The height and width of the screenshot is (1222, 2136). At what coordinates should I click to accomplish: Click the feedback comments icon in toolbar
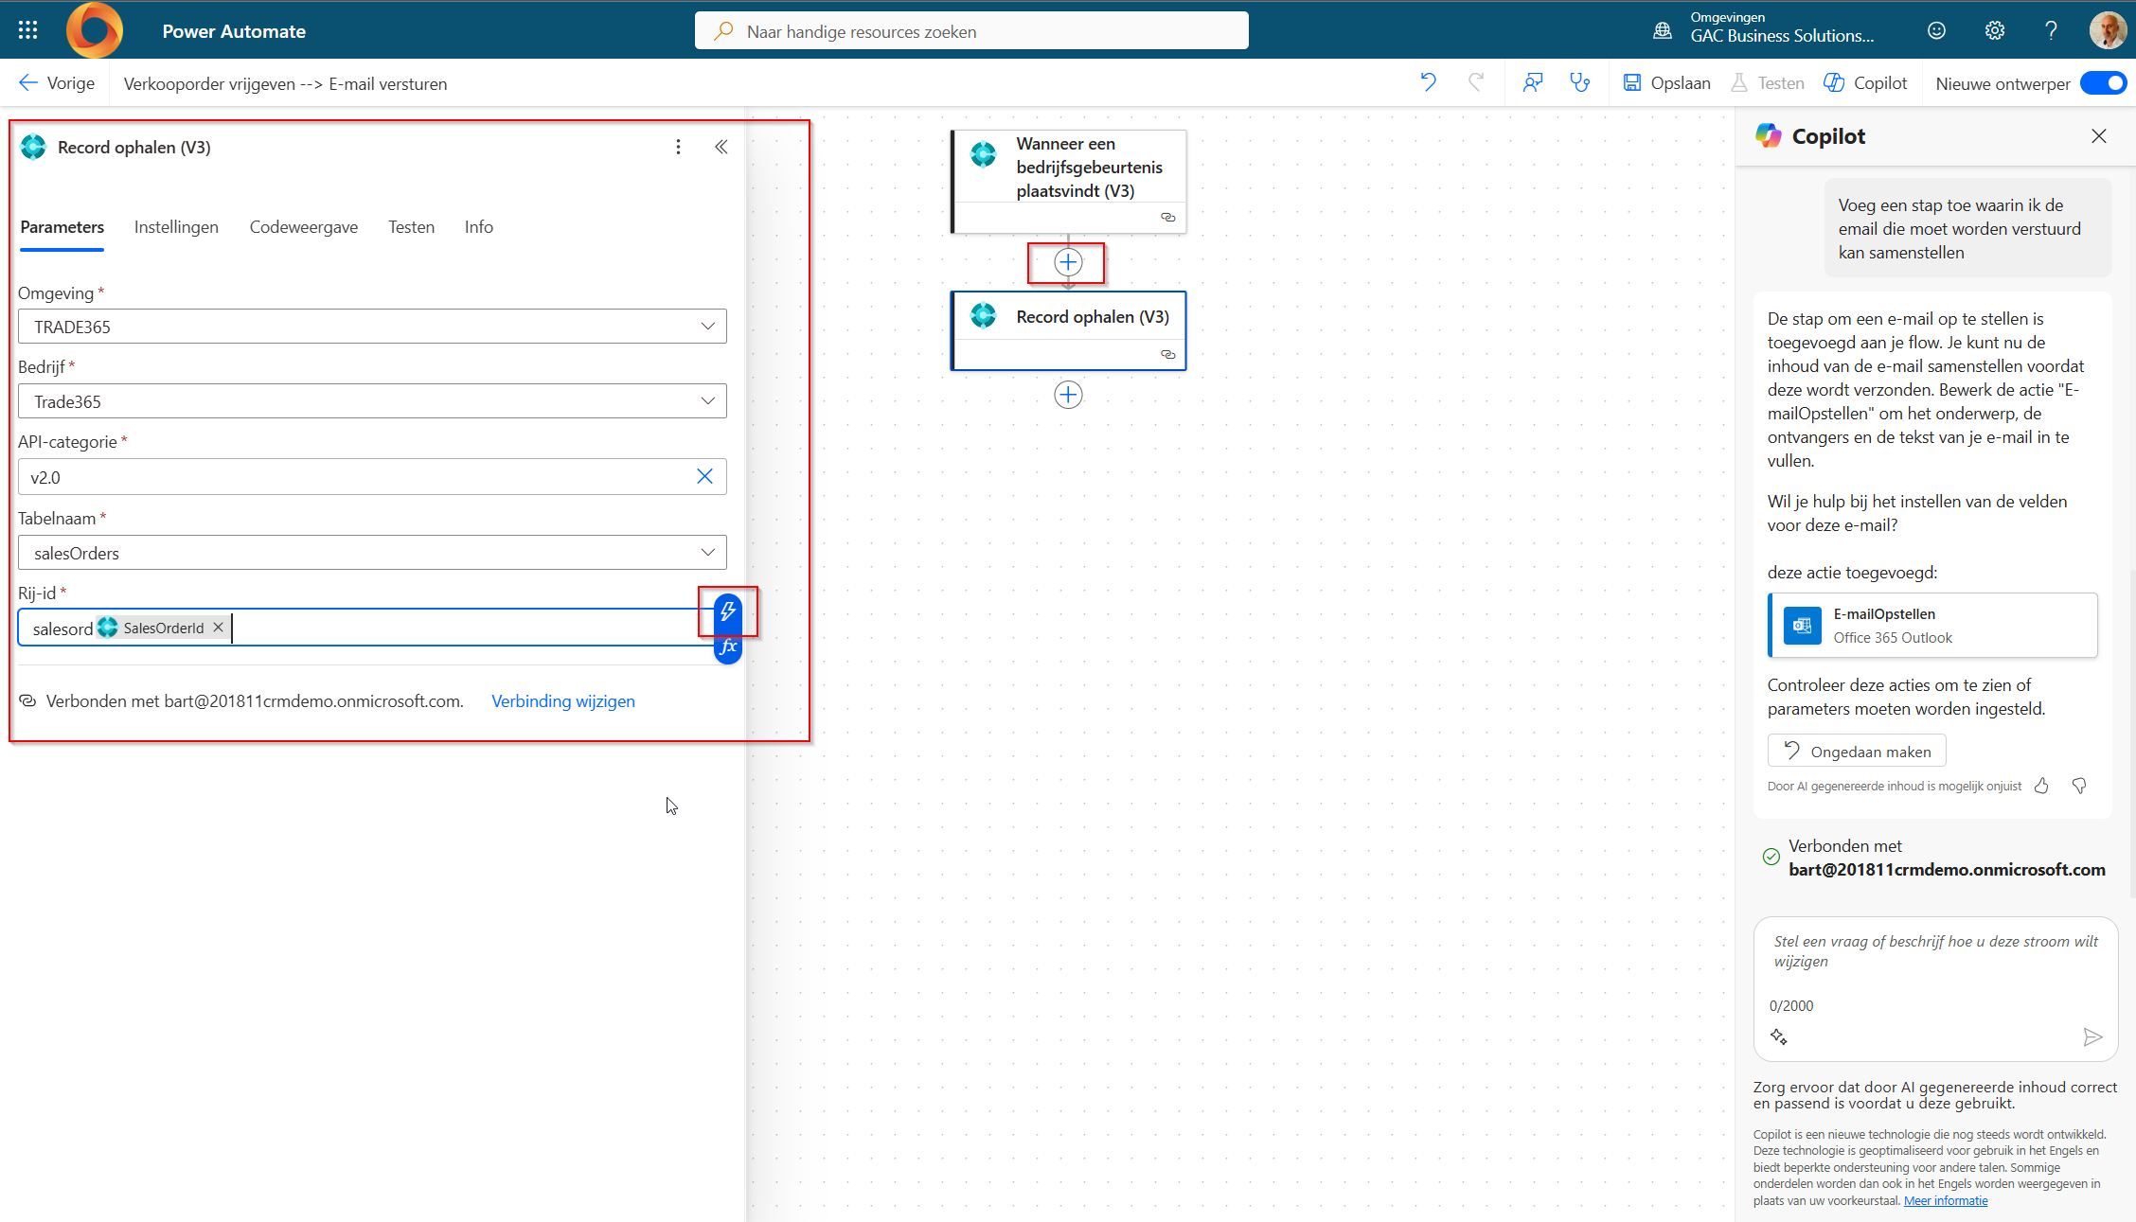point(1532,82)
